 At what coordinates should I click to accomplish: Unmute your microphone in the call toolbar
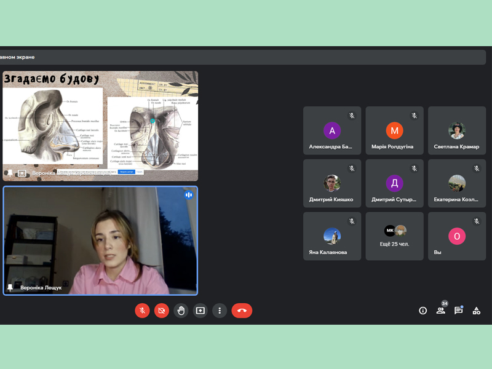(x=142, y=311)
